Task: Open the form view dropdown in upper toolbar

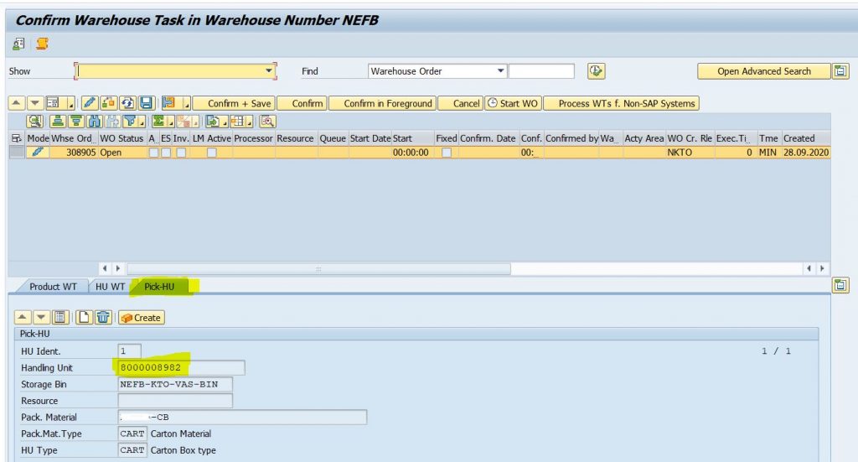Action: point(70,103)
